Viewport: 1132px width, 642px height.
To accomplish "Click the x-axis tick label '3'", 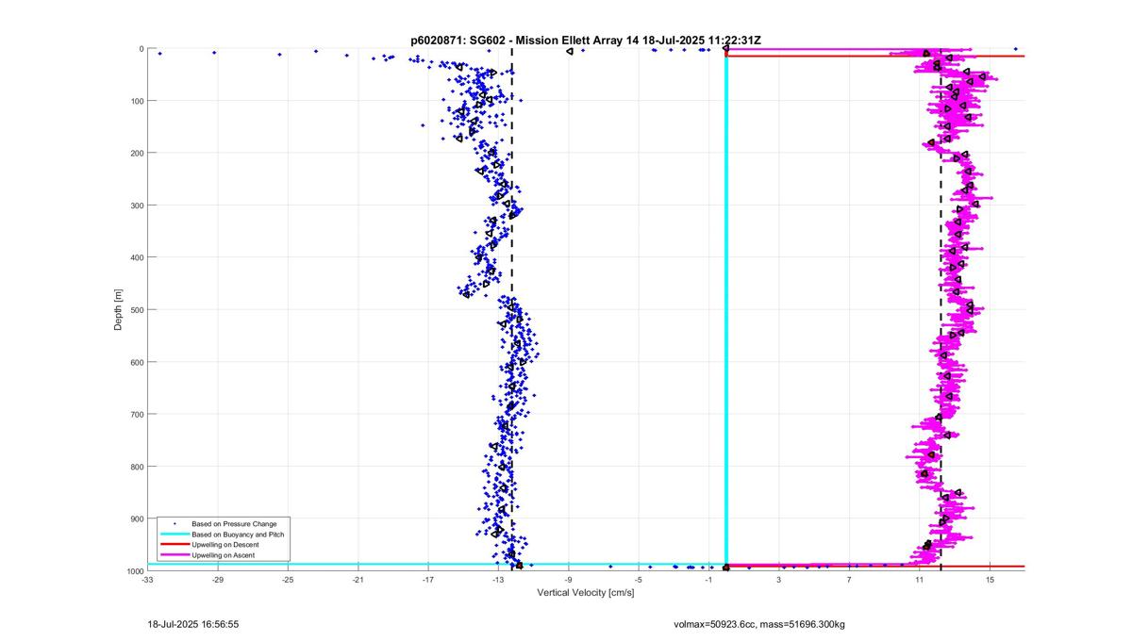I will (779, 581).
